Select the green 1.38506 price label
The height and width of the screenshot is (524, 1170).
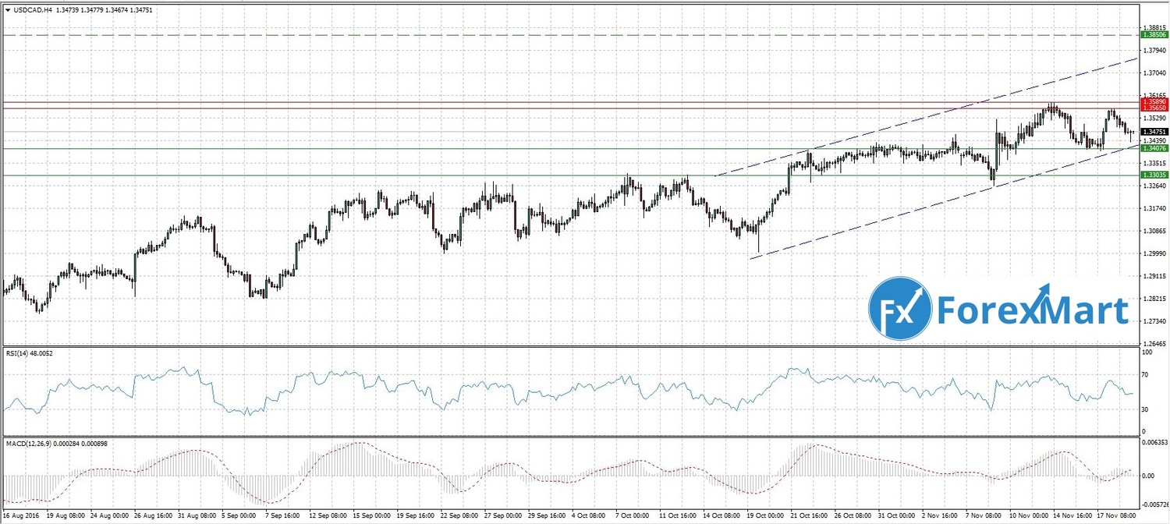[1154, 35]
